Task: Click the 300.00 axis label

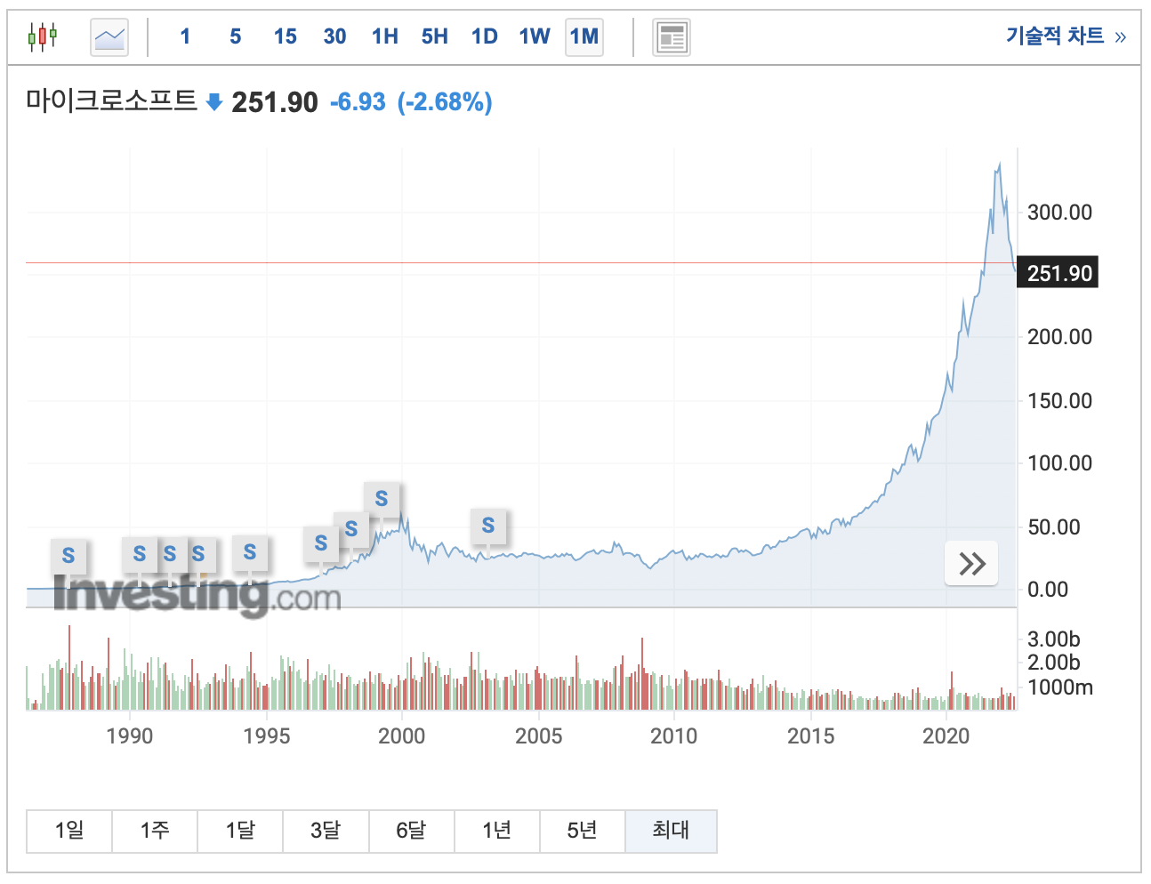Action: (1059, 213)
